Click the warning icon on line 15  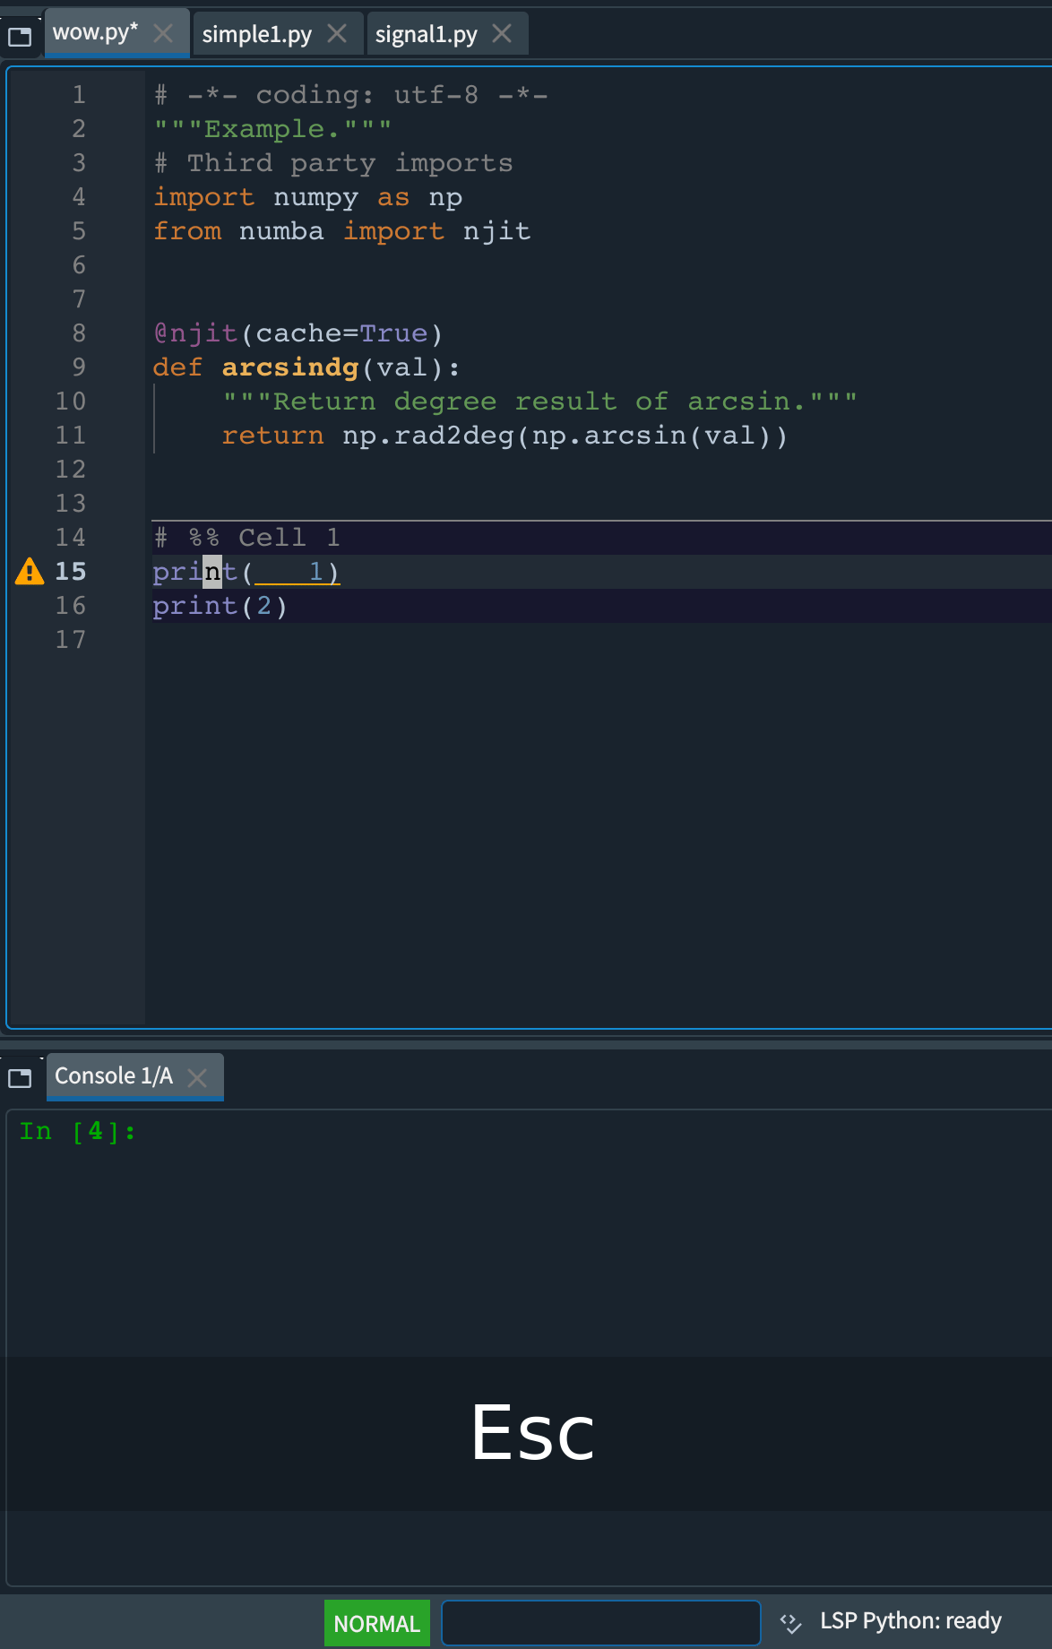coord(30,571)
